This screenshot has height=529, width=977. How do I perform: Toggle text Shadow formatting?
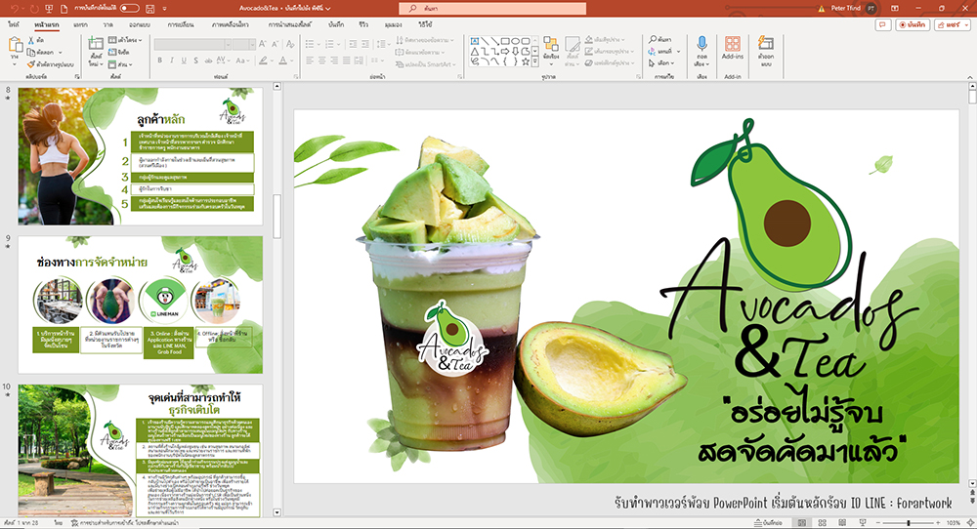(x=195, y=61)
